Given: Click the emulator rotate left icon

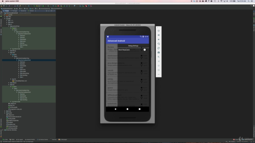Looking at the screenshot, I should click(x=159, y=44).
